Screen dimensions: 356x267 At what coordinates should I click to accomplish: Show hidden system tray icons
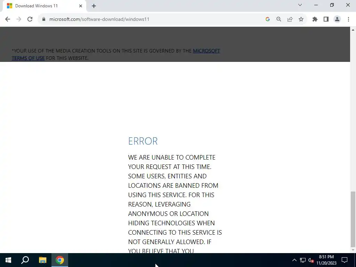point(294,260)
